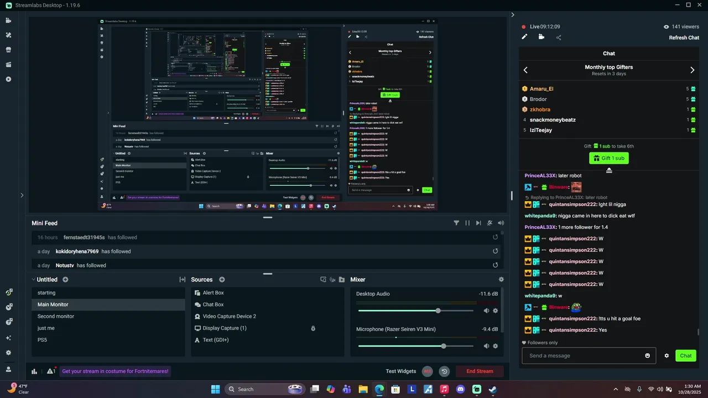Click Test Widgets
The width and height of the screenshot is (708, 398).
pyautogui.click(x=401, y=371)
